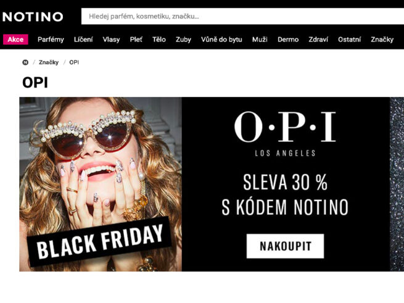Select the Vlasy menu item
404x303 pixels.
(111, 39)
